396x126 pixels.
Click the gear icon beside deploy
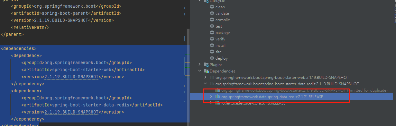point(212,58)
